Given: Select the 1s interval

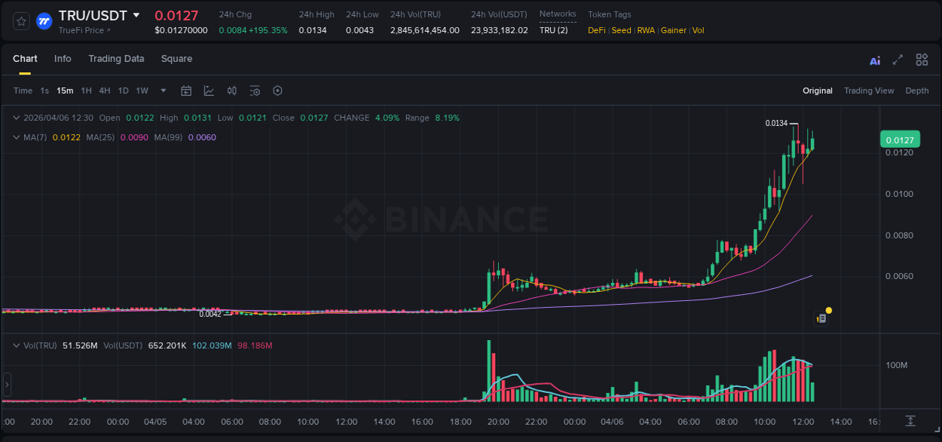Looking at the screenshot, I should pyautogui.click(x=44, y=91).
